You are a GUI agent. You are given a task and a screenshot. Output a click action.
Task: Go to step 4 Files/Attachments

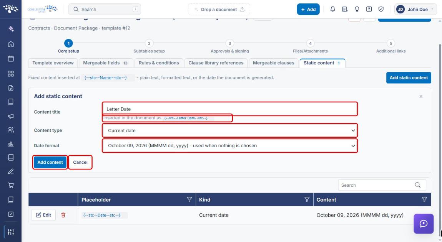click(x=310, y=46)
